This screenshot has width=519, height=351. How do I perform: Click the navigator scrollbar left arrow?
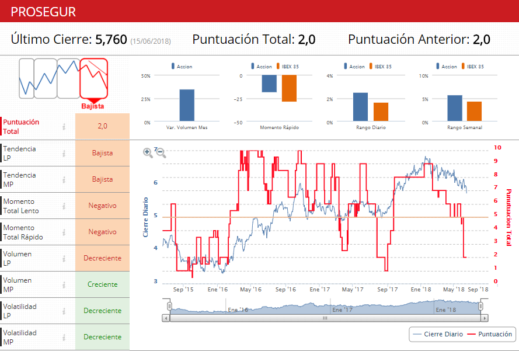click(165, 318)
